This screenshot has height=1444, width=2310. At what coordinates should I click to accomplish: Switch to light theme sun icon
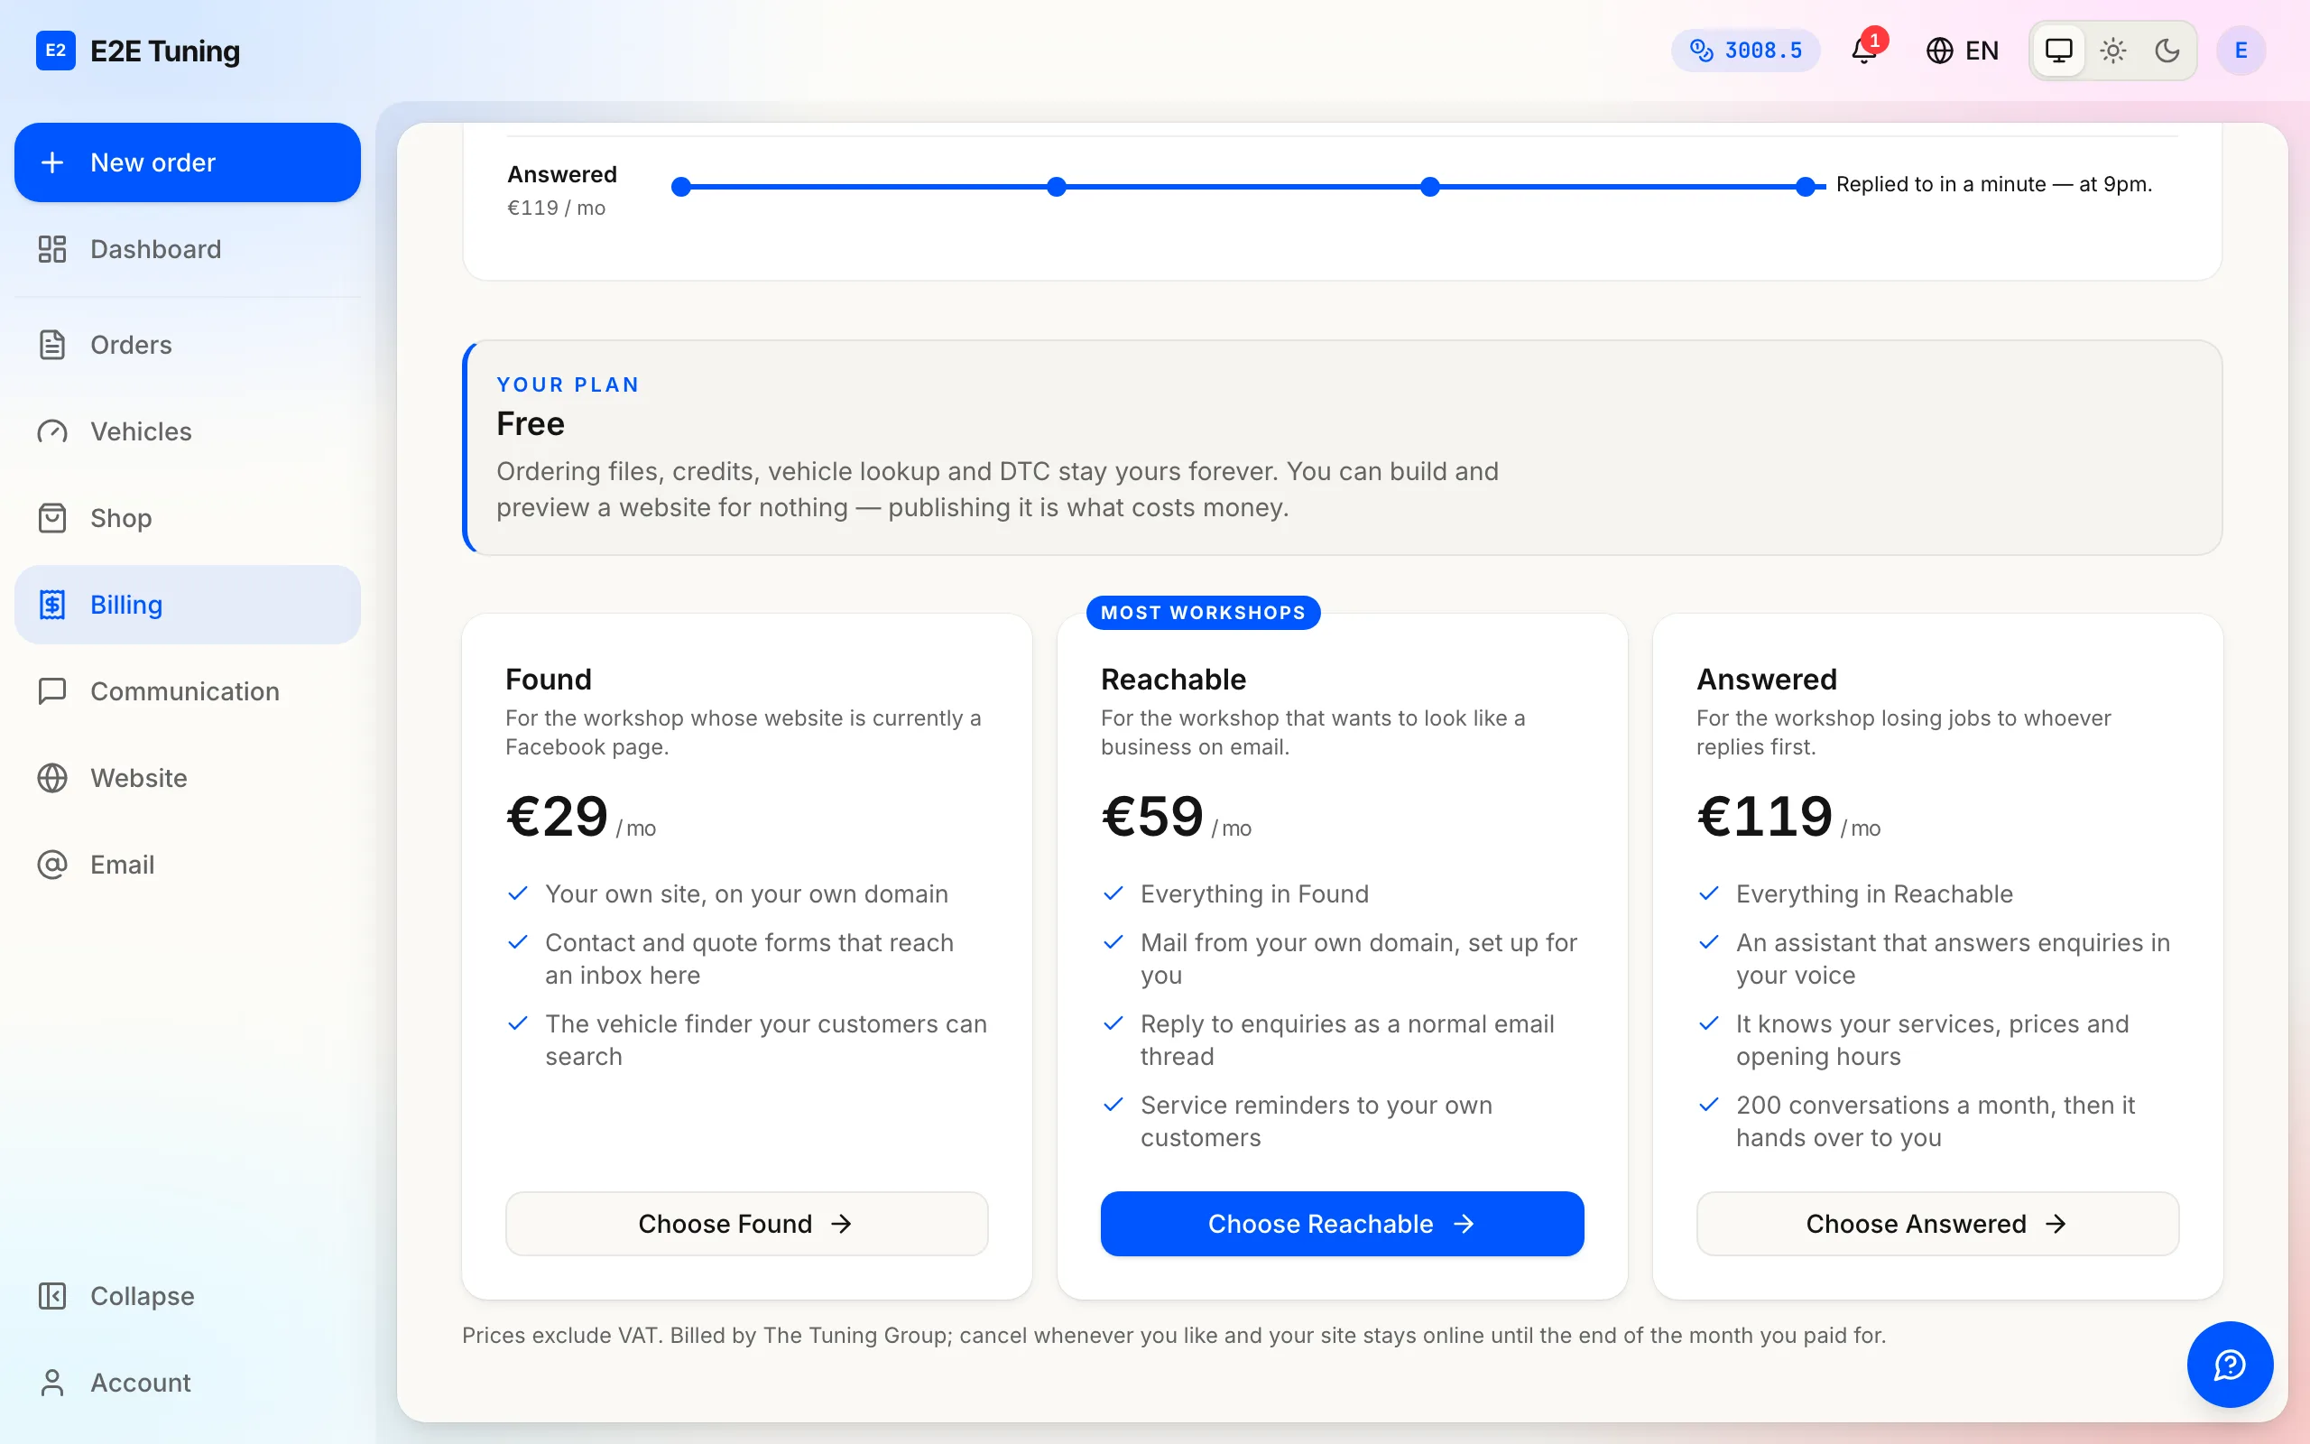coord(2113,51)
